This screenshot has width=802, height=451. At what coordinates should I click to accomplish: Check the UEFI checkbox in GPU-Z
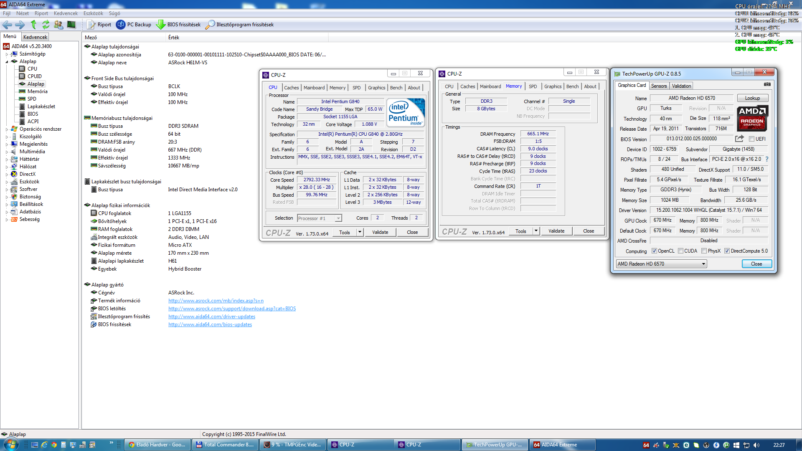click(x=752, y=139)
